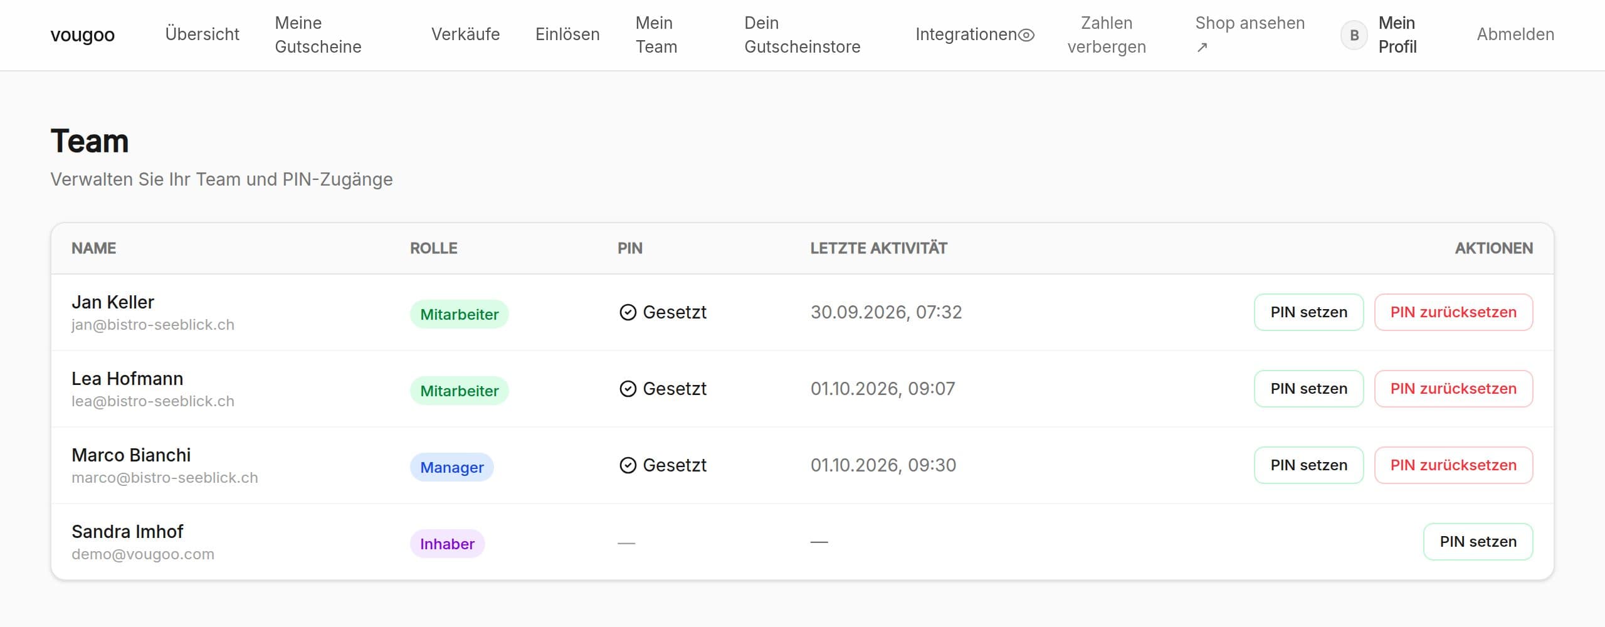Click email marco@bistro-seeblick.ch
Image resolution: width=1605 pixels, height=627 pixels.
pos(165,478)
